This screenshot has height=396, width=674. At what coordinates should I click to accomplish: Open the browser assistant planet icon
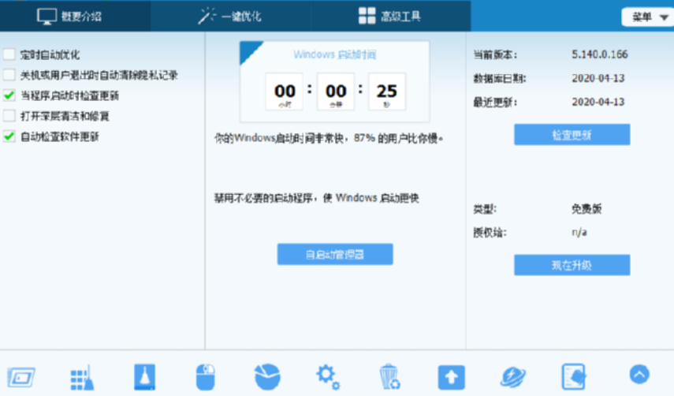point(513,377)
